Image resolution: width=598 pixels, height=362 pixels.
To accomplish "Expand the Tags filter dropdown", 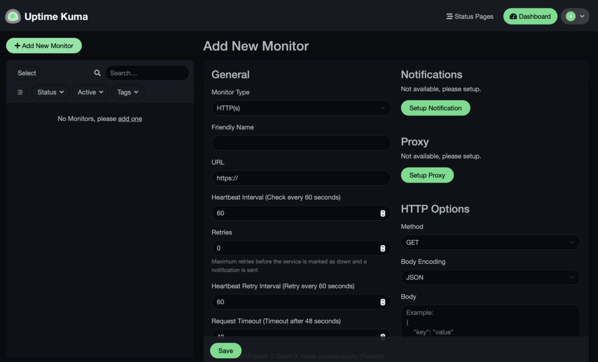I will [128, 92].
